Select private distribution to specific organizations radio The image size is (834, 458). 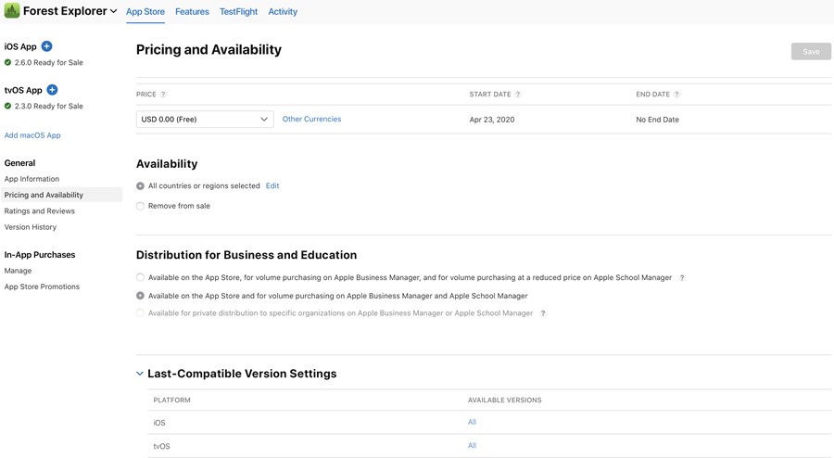(141, 313)
